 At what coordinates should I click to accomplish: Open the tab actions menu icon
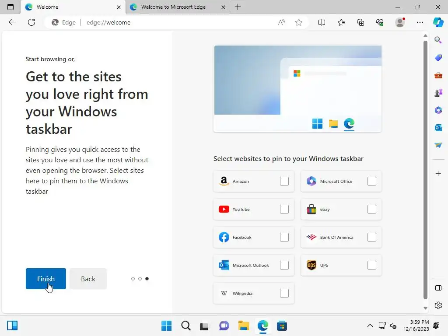click(x=10, y=7)
